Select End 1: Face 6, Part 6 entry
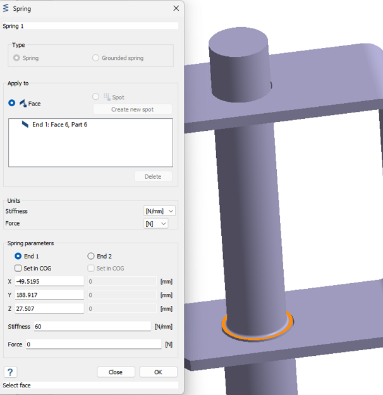 [x=59, y=125]
